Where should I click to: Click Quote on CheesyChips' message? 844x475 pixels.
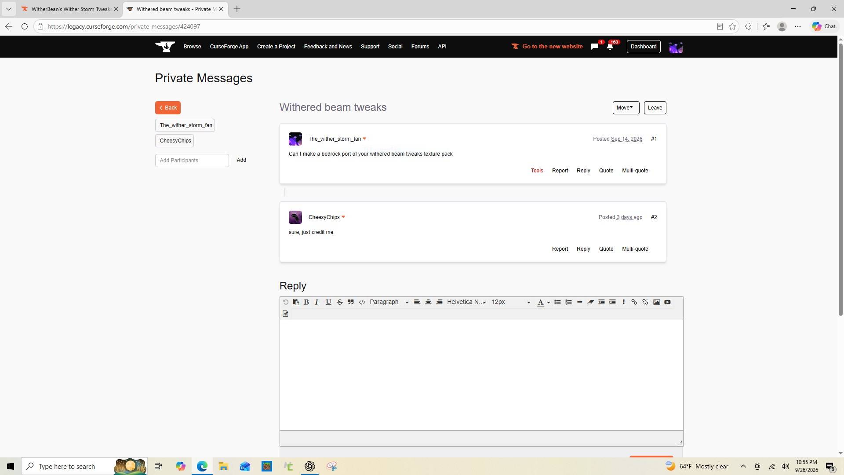coord(606,249)
